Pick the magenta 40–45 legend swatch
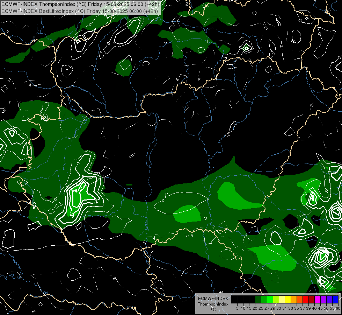342x315 pixels. click(318, 299)
